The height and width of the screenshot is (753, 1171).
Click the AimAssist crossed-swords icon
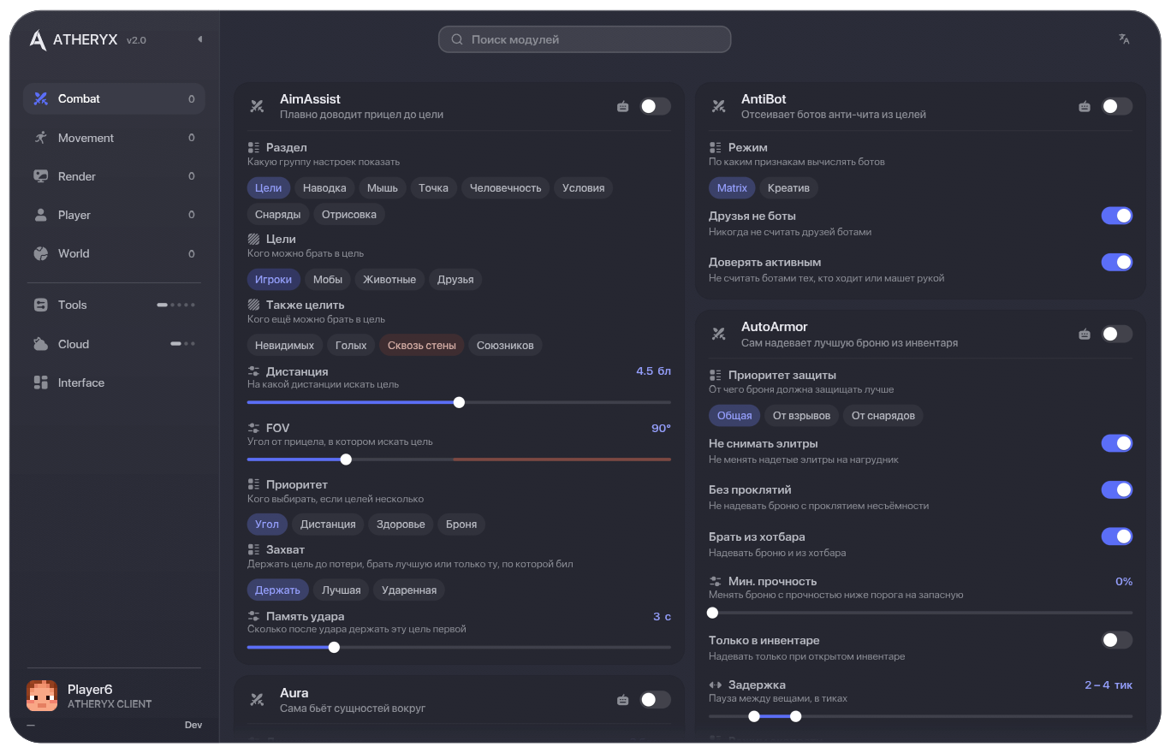coord(257,106)
